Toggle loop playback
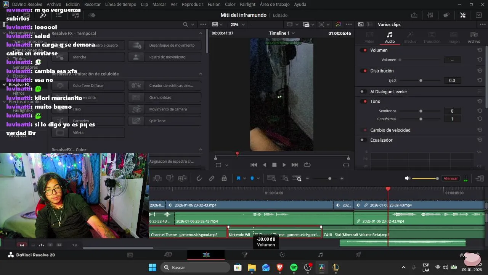Screen dimensions: 488x275 tap(307, 165)
